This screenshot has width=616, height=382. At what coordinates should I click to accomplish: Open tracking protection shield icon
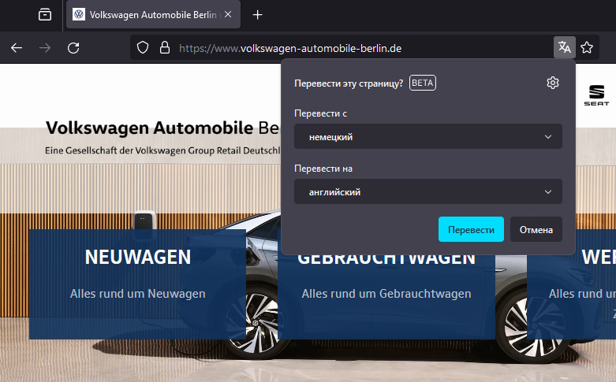coord(143,48)
